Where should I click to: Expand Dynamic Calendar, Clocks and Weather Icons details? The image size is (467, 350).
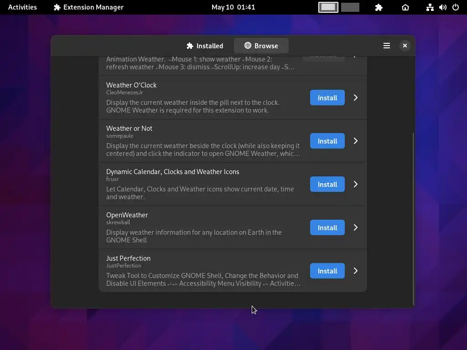[x=356, y=184]
